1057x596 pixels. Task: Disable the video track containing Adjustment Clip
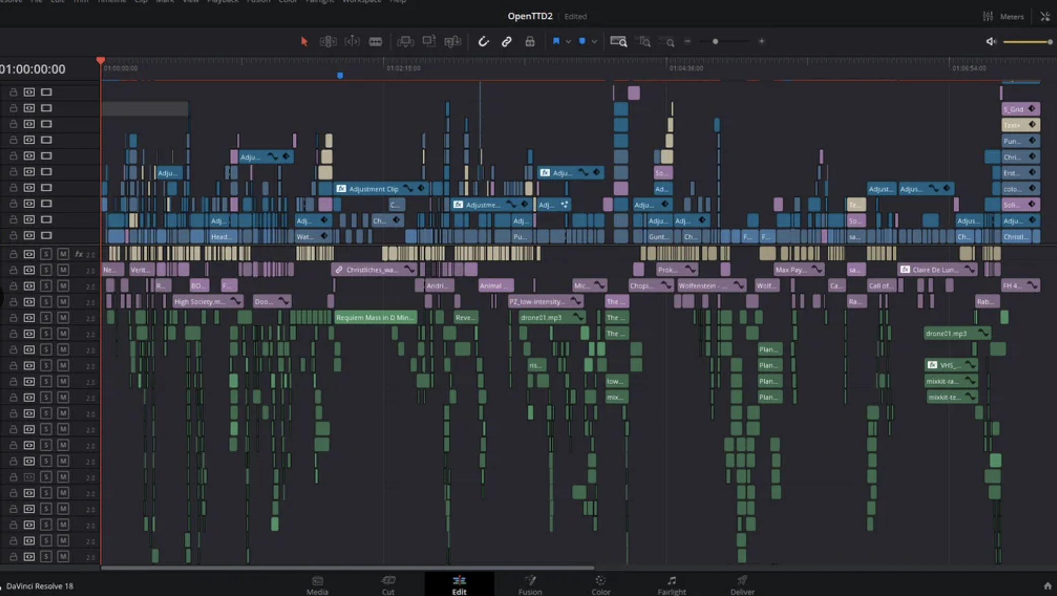coord(46,188)
